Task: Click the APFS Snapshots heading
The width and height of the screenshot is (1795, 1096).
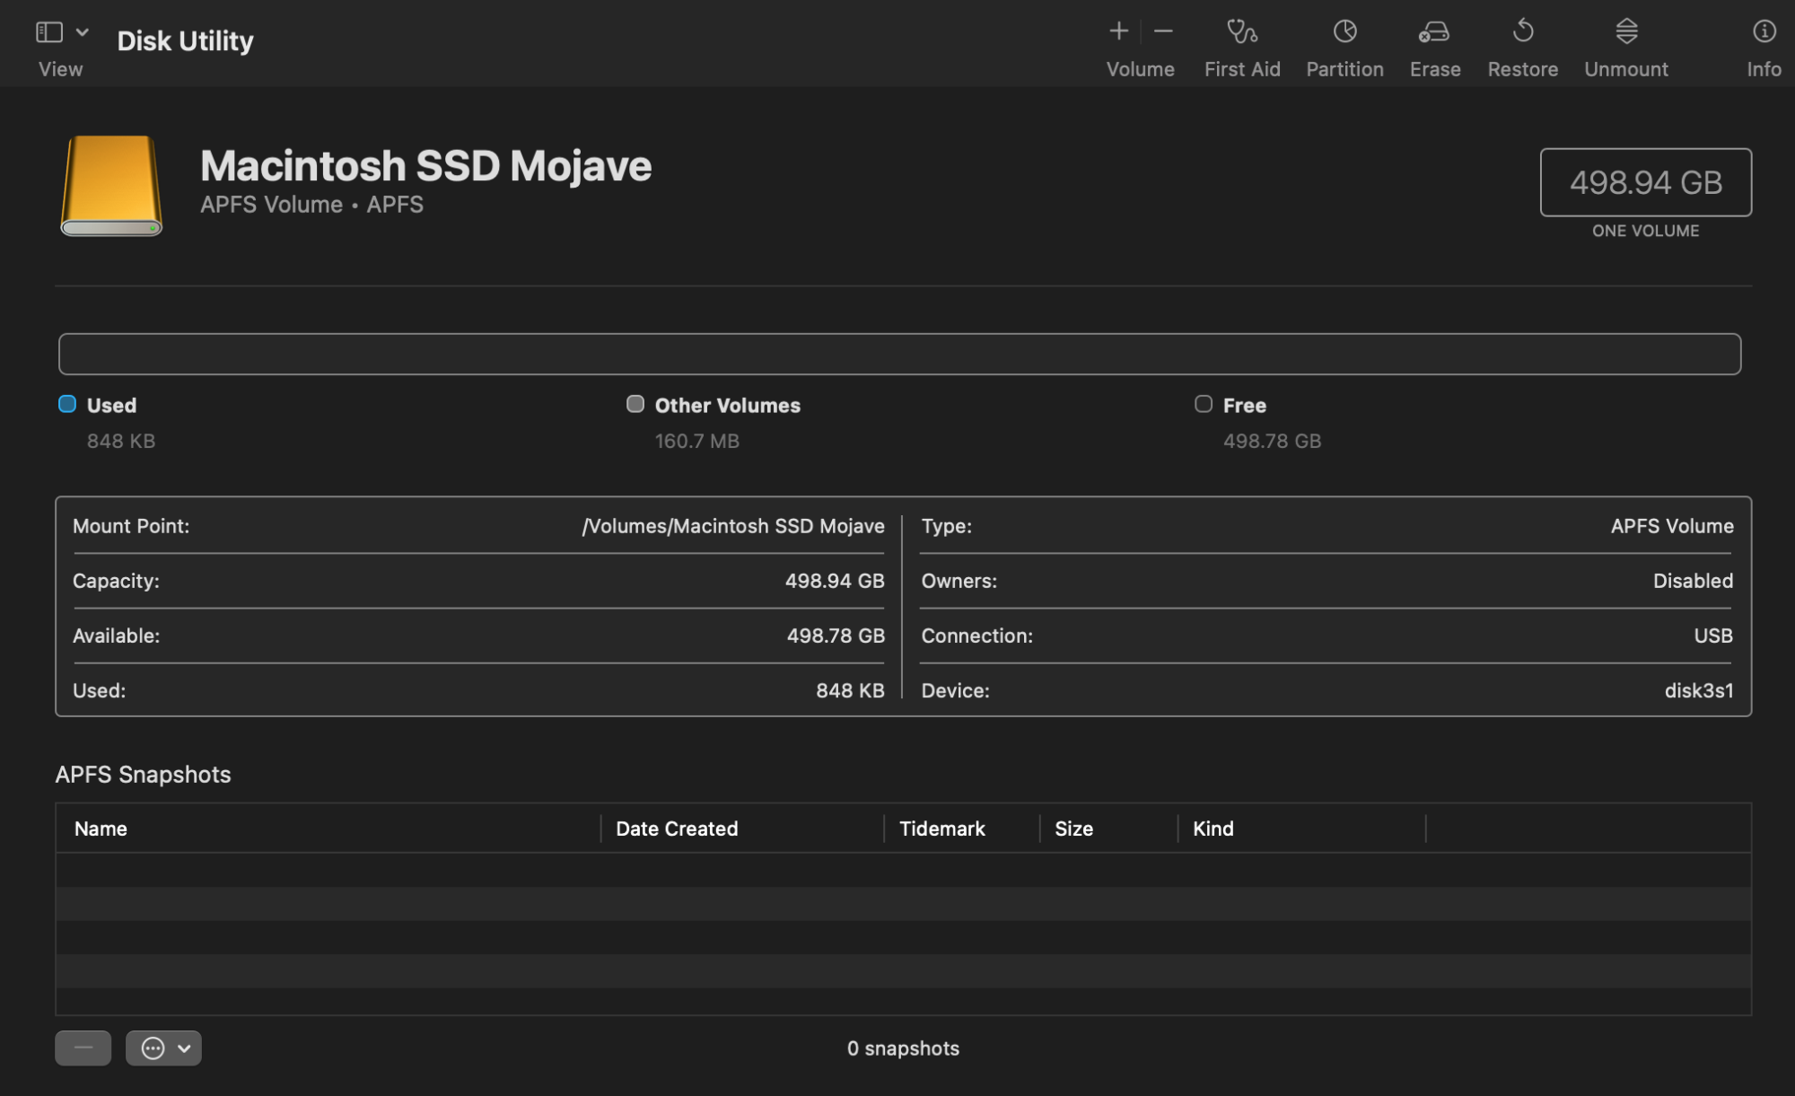Action: click(x=144, y=775)
